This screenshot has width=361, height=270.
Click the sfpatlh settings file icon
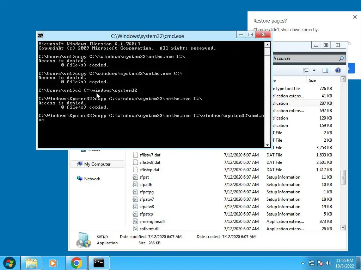(x=135, y=184)
